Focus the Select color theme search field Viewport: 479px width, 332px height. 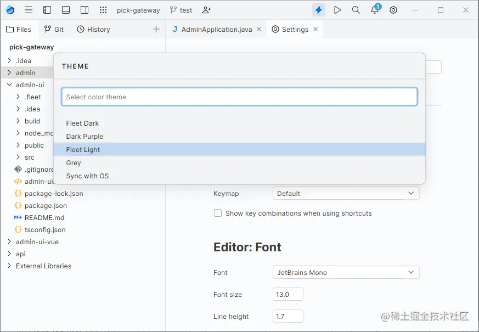[x=239, y=97]
